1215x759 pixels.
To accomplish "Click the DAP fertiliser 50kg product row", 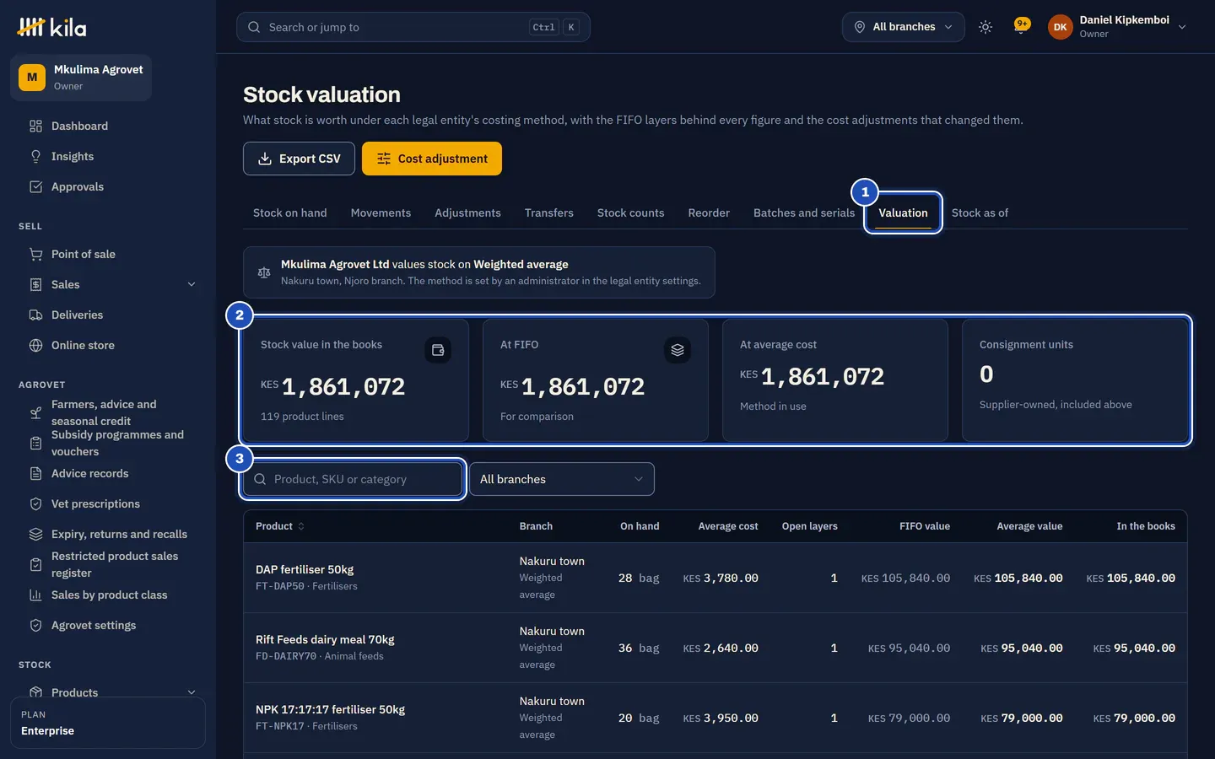I will pos(715,578).
